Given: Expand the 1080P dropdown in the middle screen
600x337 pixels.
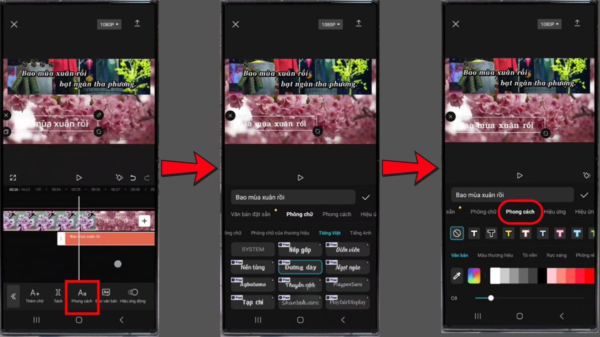Looking at the screenshot, I should pos(331,24).
